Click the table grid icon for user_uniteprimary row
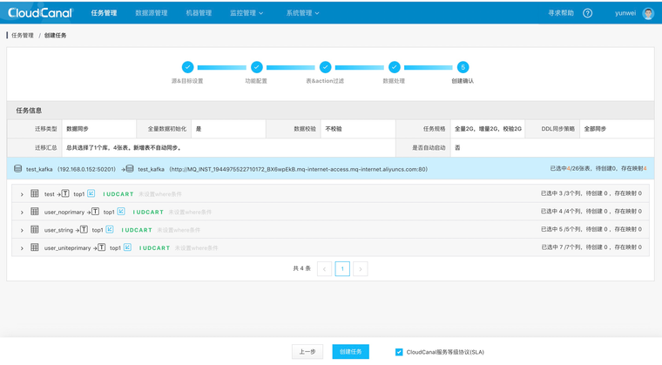Screen dimensions: 662x365 35,247
